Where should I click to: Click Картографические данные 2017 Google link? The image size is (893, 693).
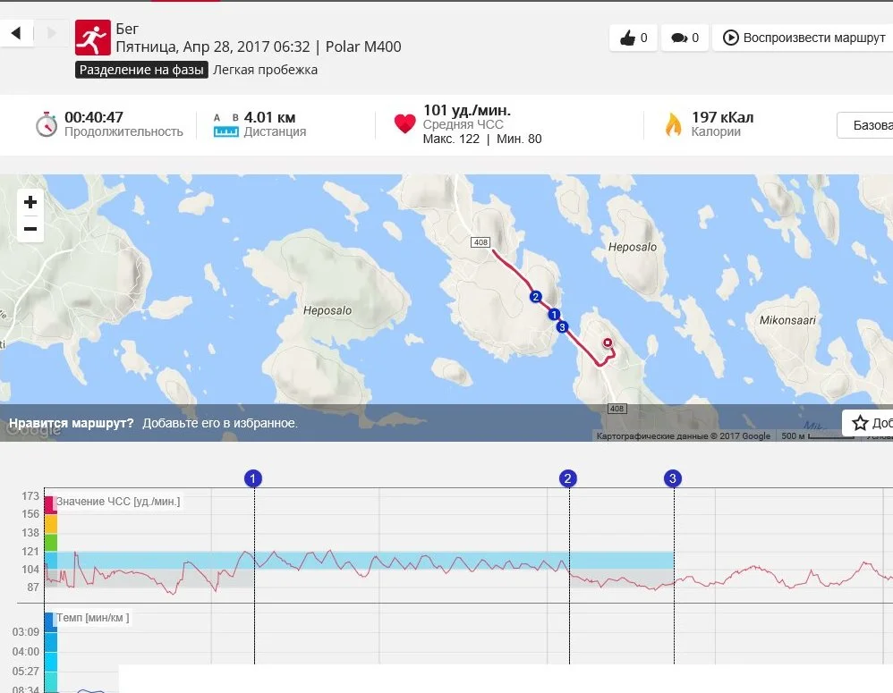(x=683, y=435)
